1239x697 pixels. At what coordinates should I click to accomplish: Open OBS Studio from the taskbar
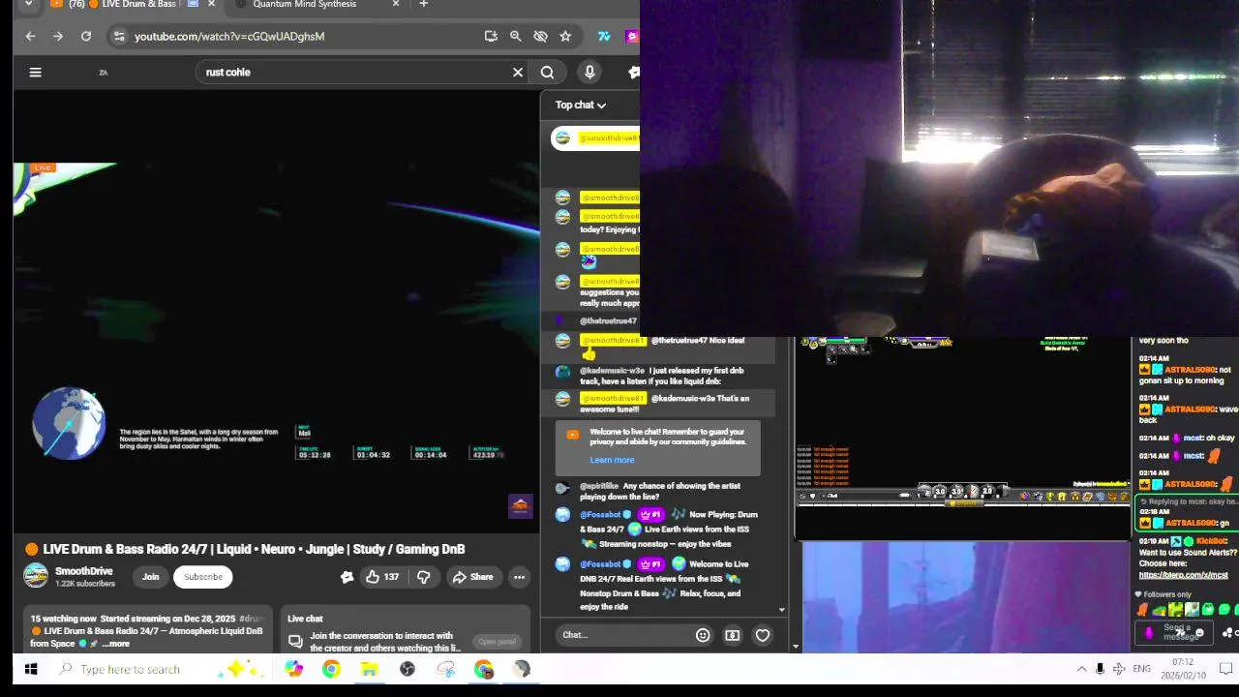(408, 669)
